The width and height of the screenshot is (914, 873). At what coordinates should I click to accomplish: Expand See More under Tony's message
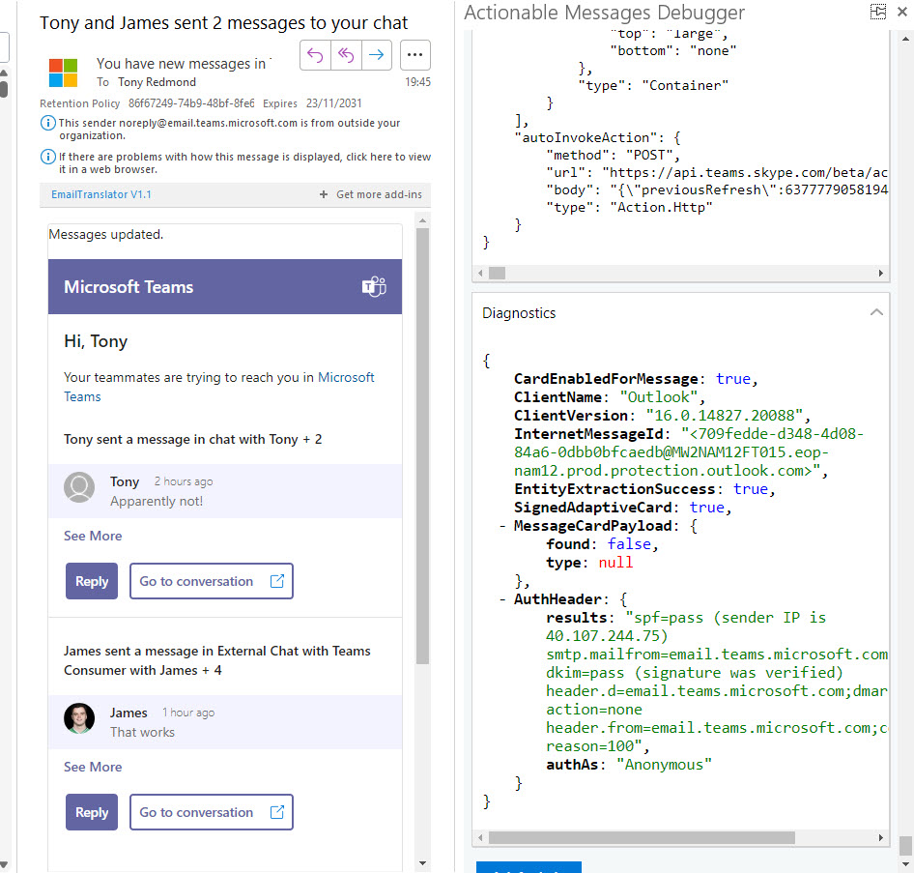pyautogui.click(x=93, y=536)
